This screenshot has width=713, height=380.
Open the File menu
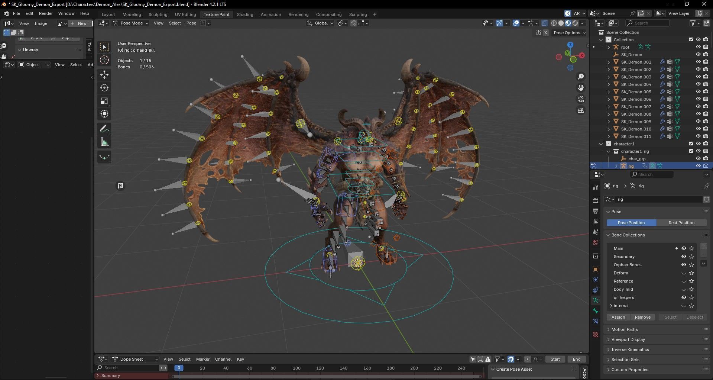(x=16, y=13)
